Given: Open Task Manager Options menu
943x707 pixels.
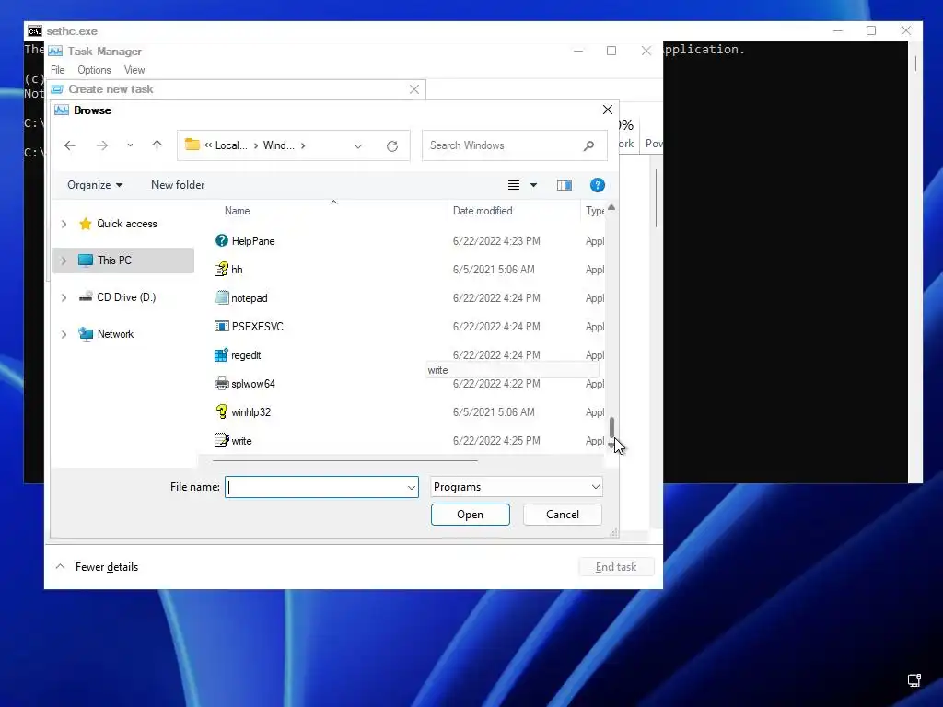Looking at the screenshot, I should pos(94,70).
